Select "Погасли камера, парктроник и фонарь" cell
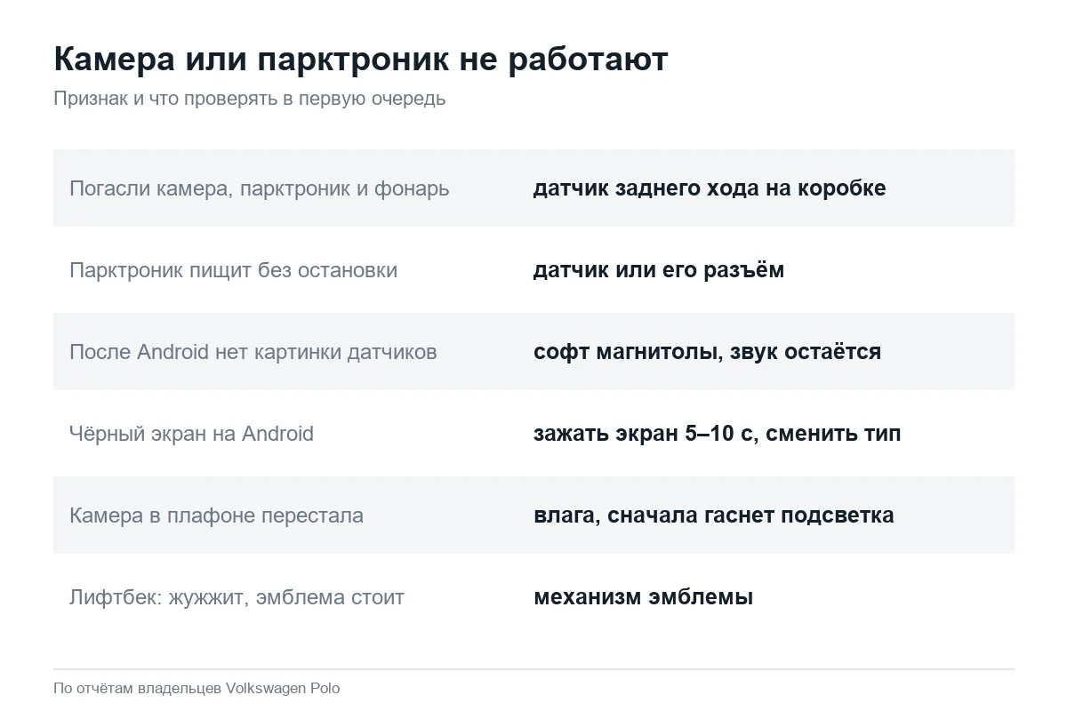The height and width of the screenshot is (711, 1067). [x=259, y=188]
